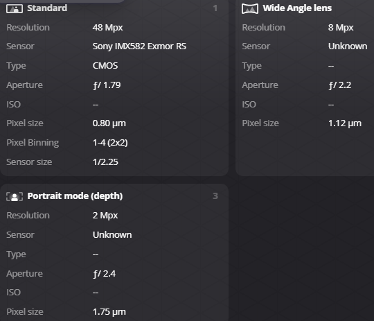The width and height of the screenshot is (374, 321).
Task: Click the 1.75 µm pixel size value
Action: (x=109, y=312)
